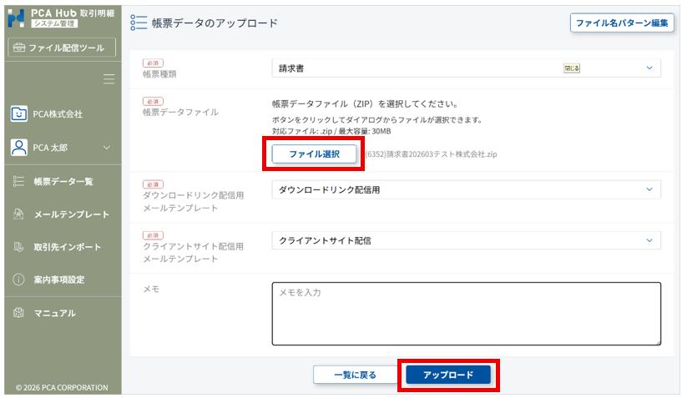Open the ファイル配信ツール menu item

(x=60, y=48)
